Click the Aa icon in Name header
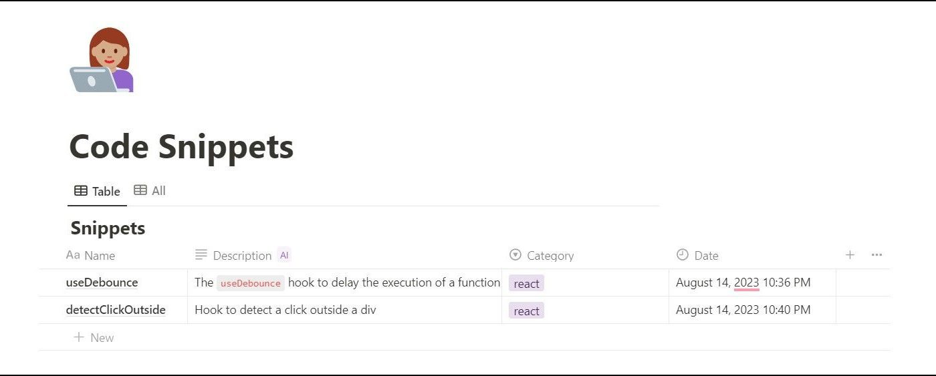This screenshot has width=936, height=376. (x=73, y=255)
